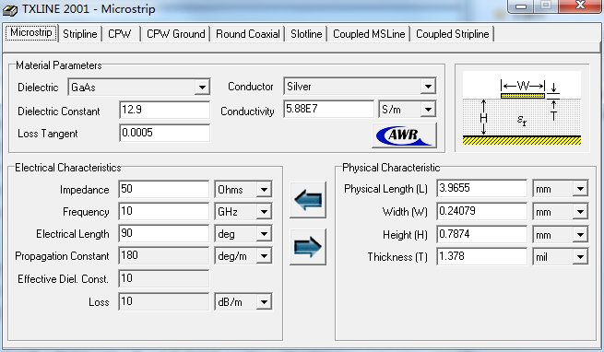Screen dimensions: 604x352
Task: Switch to the Stripline tab
Action: (x=79, y=34)
